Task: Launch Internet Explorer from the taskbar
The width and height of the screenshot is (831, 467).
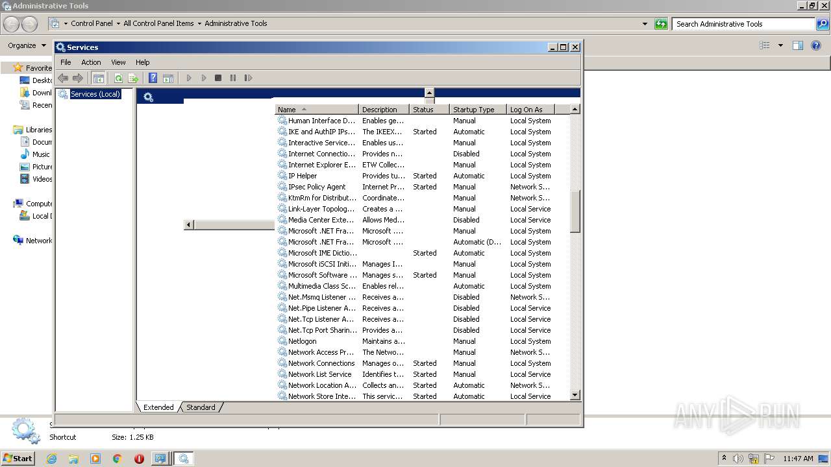Action: coord(52,459)
